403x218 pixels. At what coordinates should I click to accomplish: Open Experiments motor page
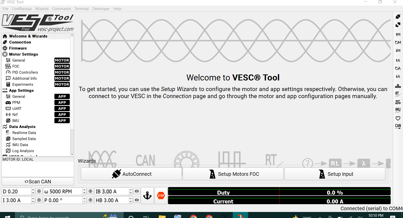point(36,84)
